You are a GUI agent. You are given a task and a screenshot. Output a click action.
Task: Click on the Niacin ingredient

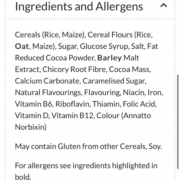136,92
